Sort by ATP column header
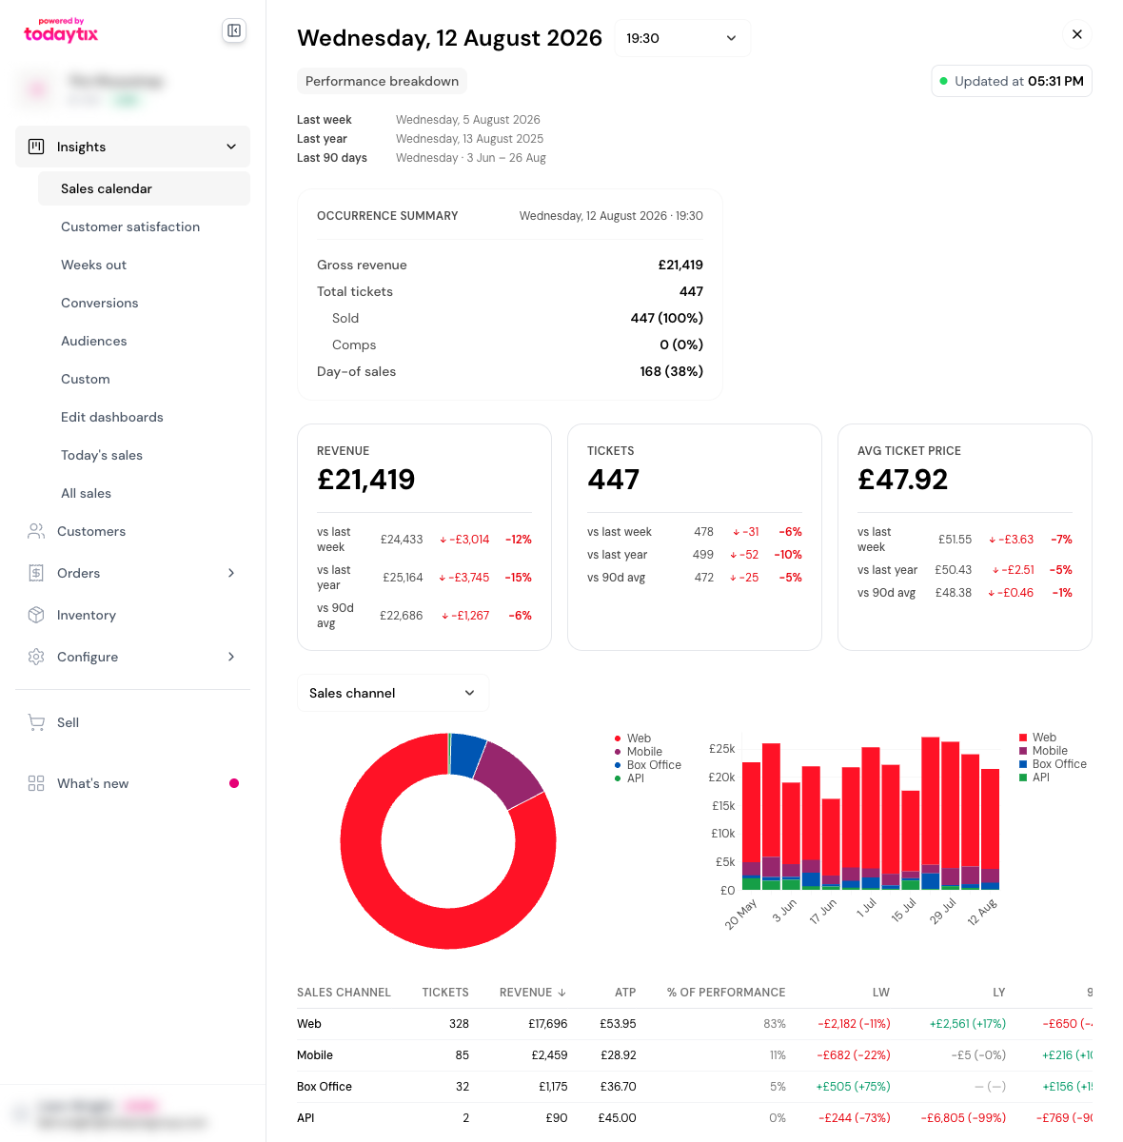 click(625, 993)
